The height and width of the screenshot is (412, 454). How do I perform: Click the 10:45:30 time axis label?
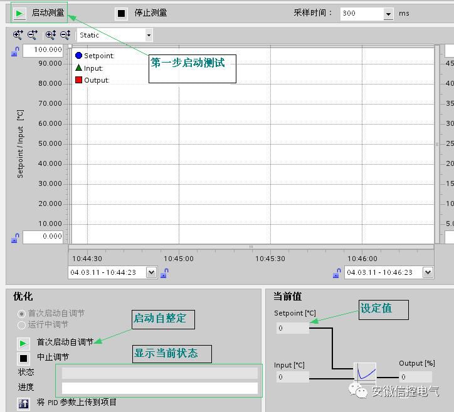click(x=270, y=259)
